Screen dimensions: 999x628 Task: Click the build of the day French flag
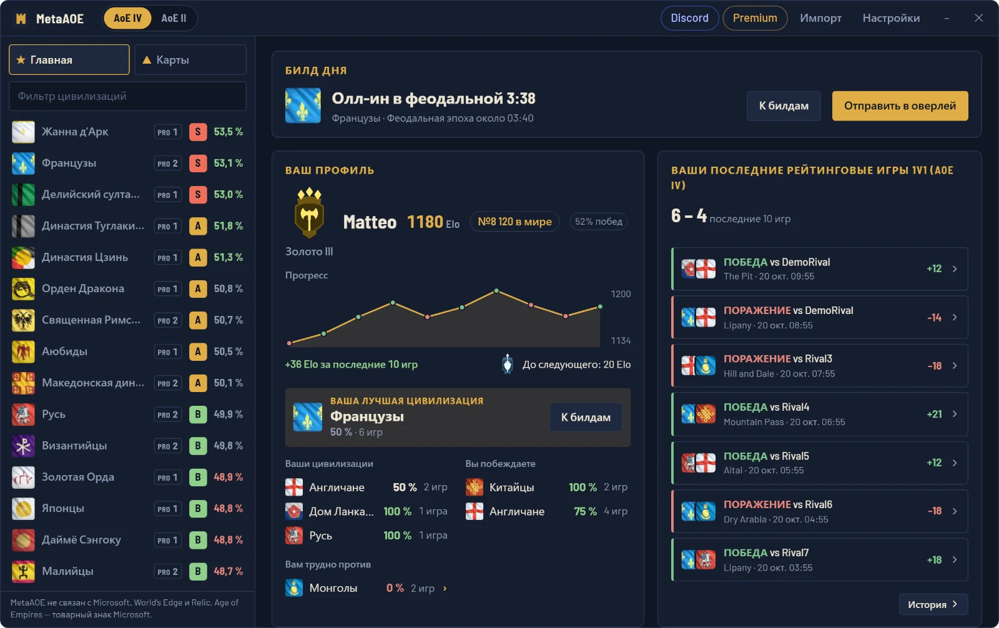303,105
